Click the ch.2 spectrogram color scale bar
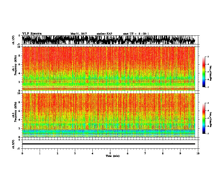Viewport: 223px width, 172px height. click(204, 118)
